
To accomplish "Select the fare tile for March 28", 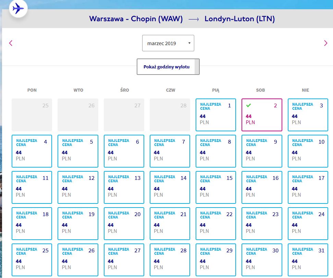I will pyautogui.click(x=170, y=260).
